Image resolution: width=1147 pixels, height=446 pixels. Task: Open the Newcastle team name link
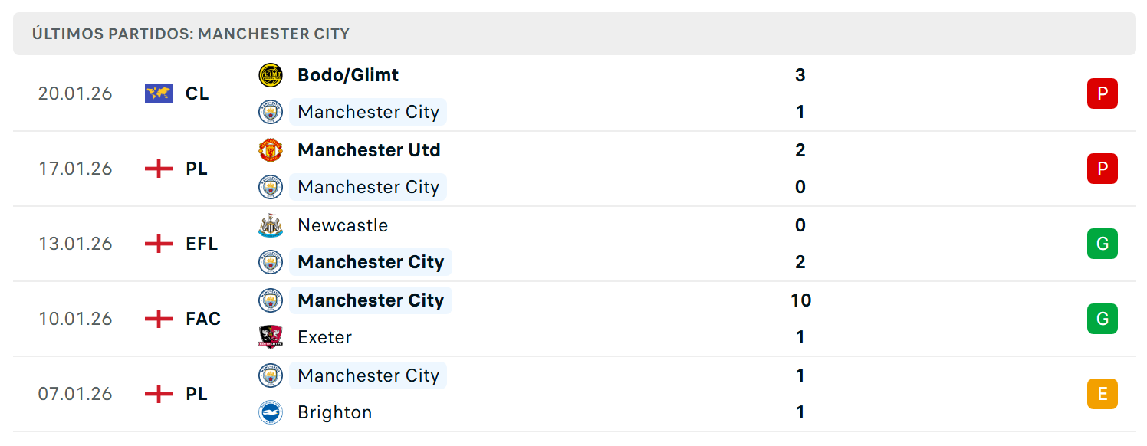[343, 225]
